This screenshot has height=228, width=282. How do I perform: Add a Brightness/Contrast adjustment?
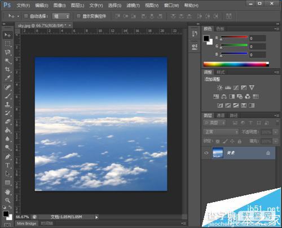220,88
